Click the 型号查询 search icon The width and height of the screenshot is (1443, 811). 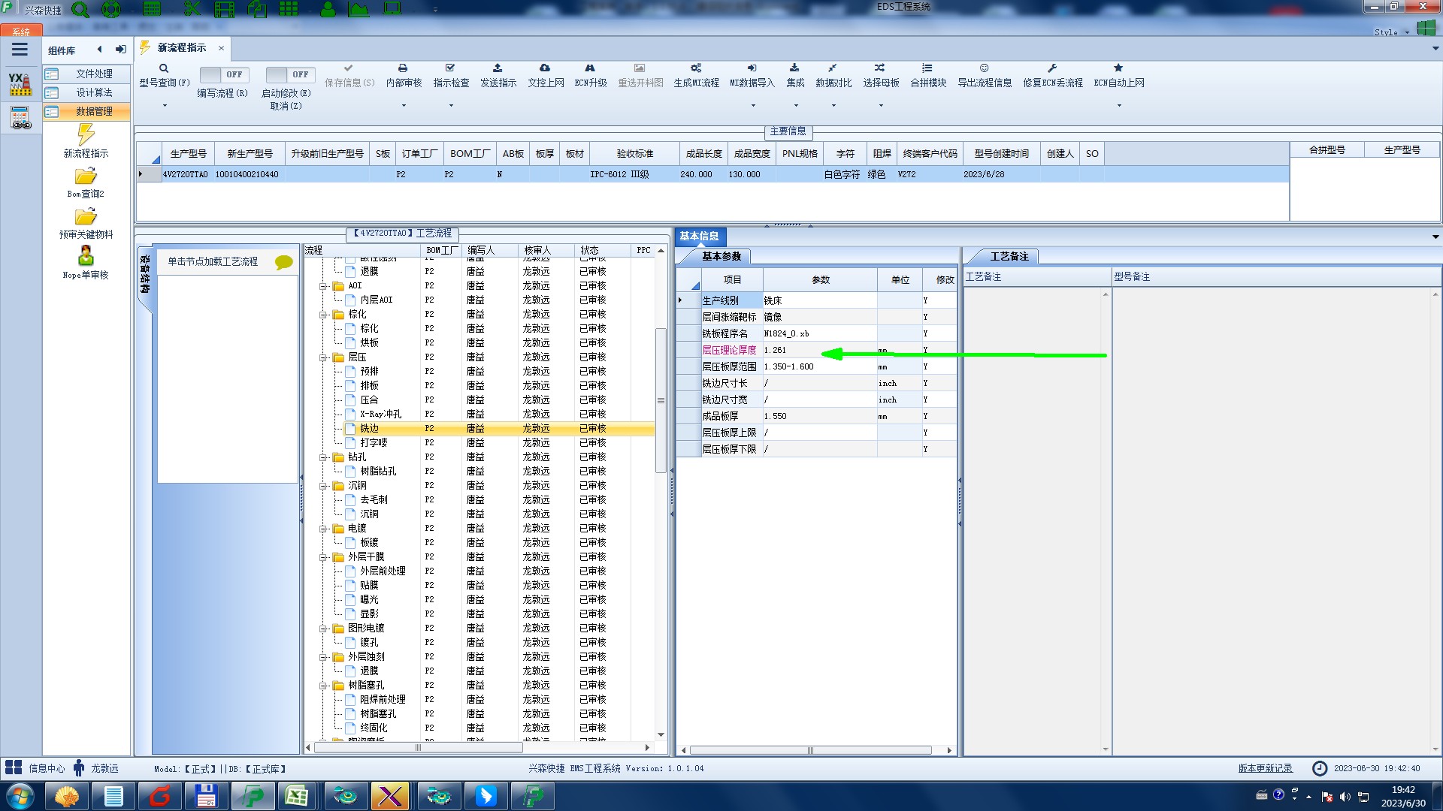[163, 68]
